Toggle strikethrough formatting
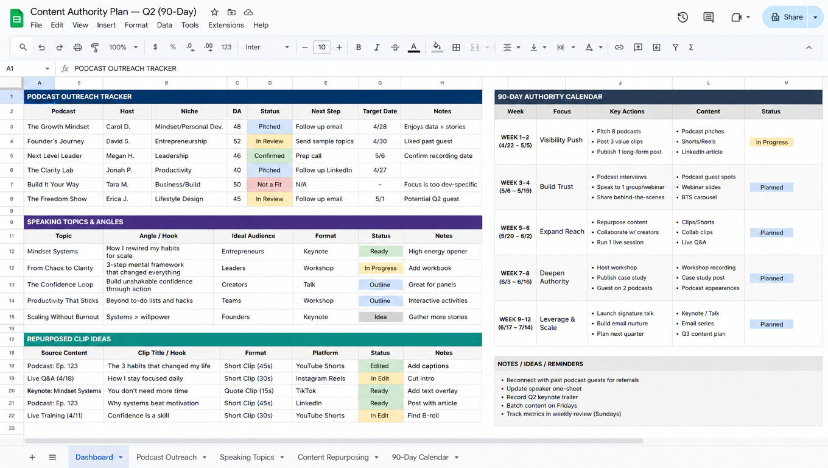Image resolution: width=828 pixels, height=468 pixels. [x=395, y=47]
